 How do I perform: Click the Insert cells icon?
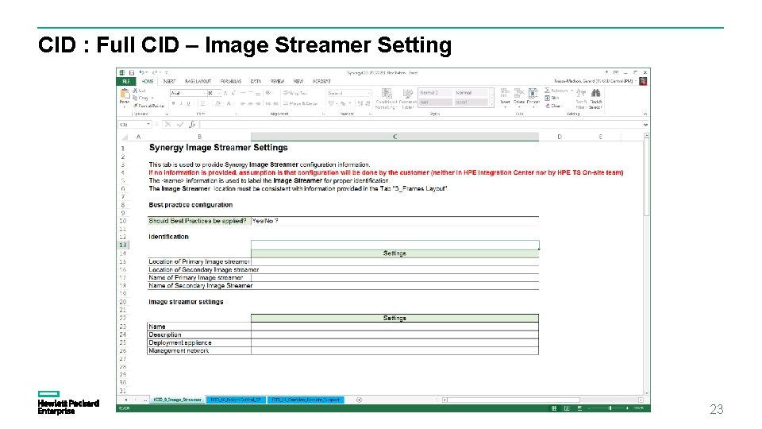click(x=505, y=93)
